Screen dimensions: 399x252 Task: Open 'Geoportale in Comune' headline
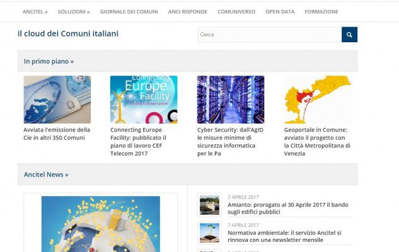click(317, 142)
